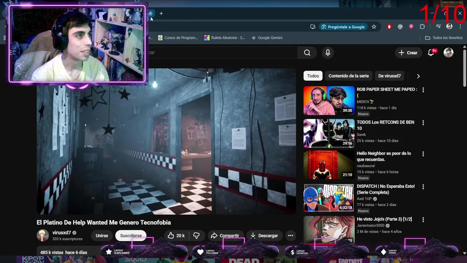Open Hello Neighbor video thumbnail

tap(329, 165)
